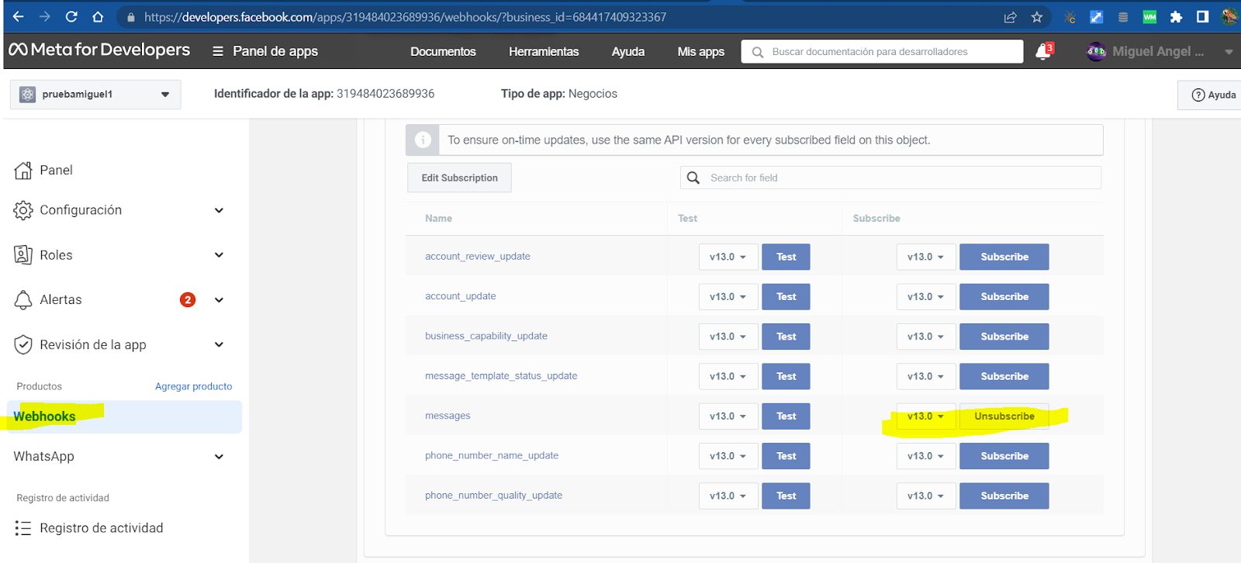Screen dimensions: 1241x563
Task: Open the test version dropdown for phone_number_quality_update
Action: tap(728, 496)
